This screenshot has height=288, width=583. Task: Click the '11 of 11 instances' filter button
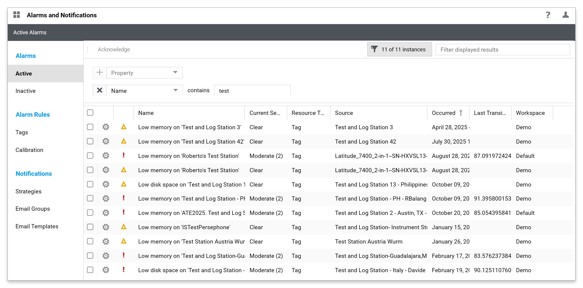point(400,49)
